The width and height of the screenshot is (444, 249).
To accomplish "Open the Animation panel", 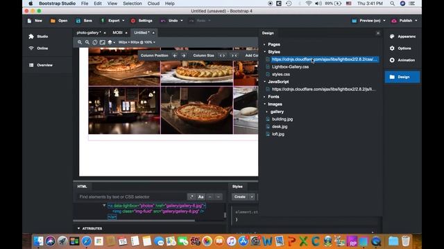I will click(x=402, y=60).
